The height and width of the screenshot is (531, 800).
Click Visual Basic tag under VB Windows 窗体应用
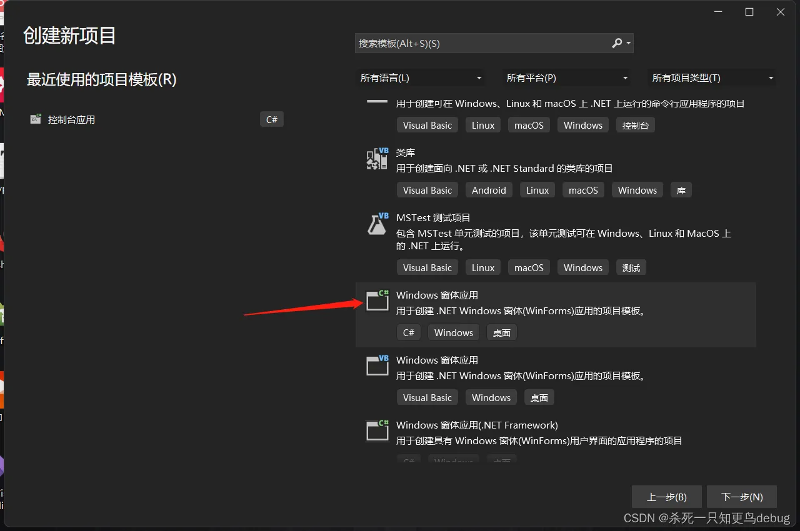click(x=427, y=398)
